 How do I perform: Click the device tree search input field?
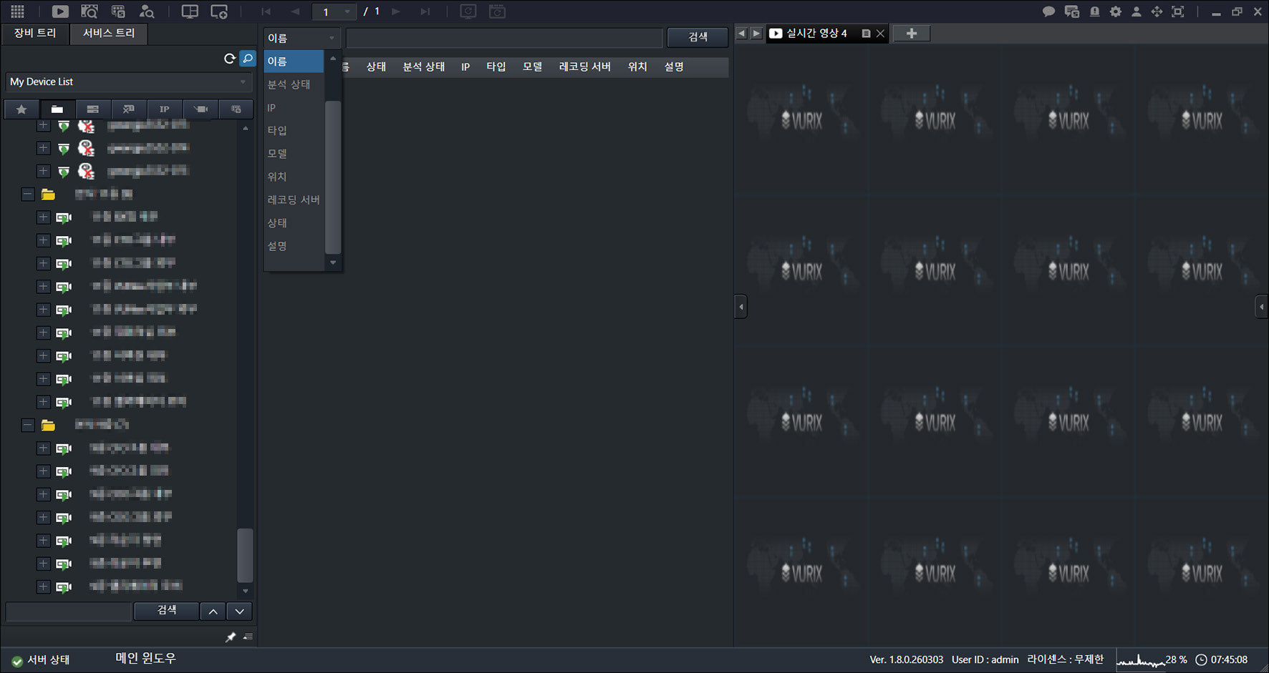[69, 611]
